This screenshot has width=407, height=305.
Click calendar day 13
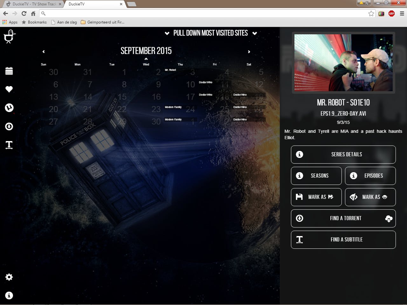(x=53, y=97)
